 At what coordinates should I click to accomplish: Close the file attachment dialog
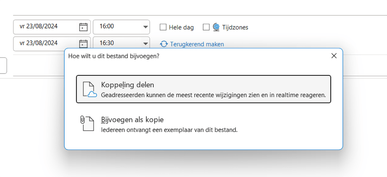(334, 56)
